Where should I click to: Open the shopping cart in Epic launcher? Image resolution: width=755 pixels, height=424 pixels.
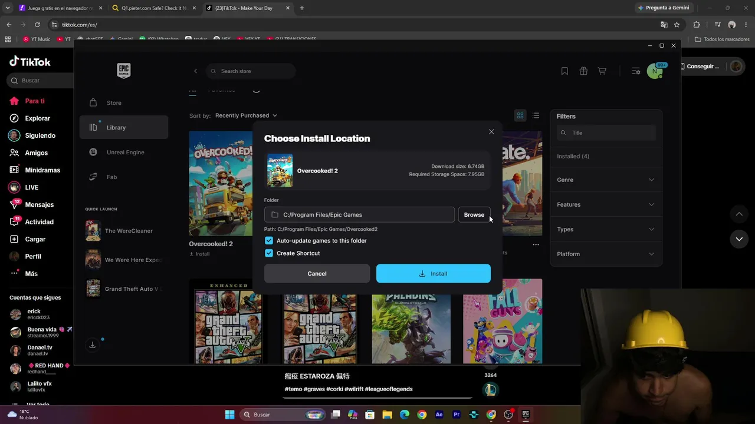[602, 71]
